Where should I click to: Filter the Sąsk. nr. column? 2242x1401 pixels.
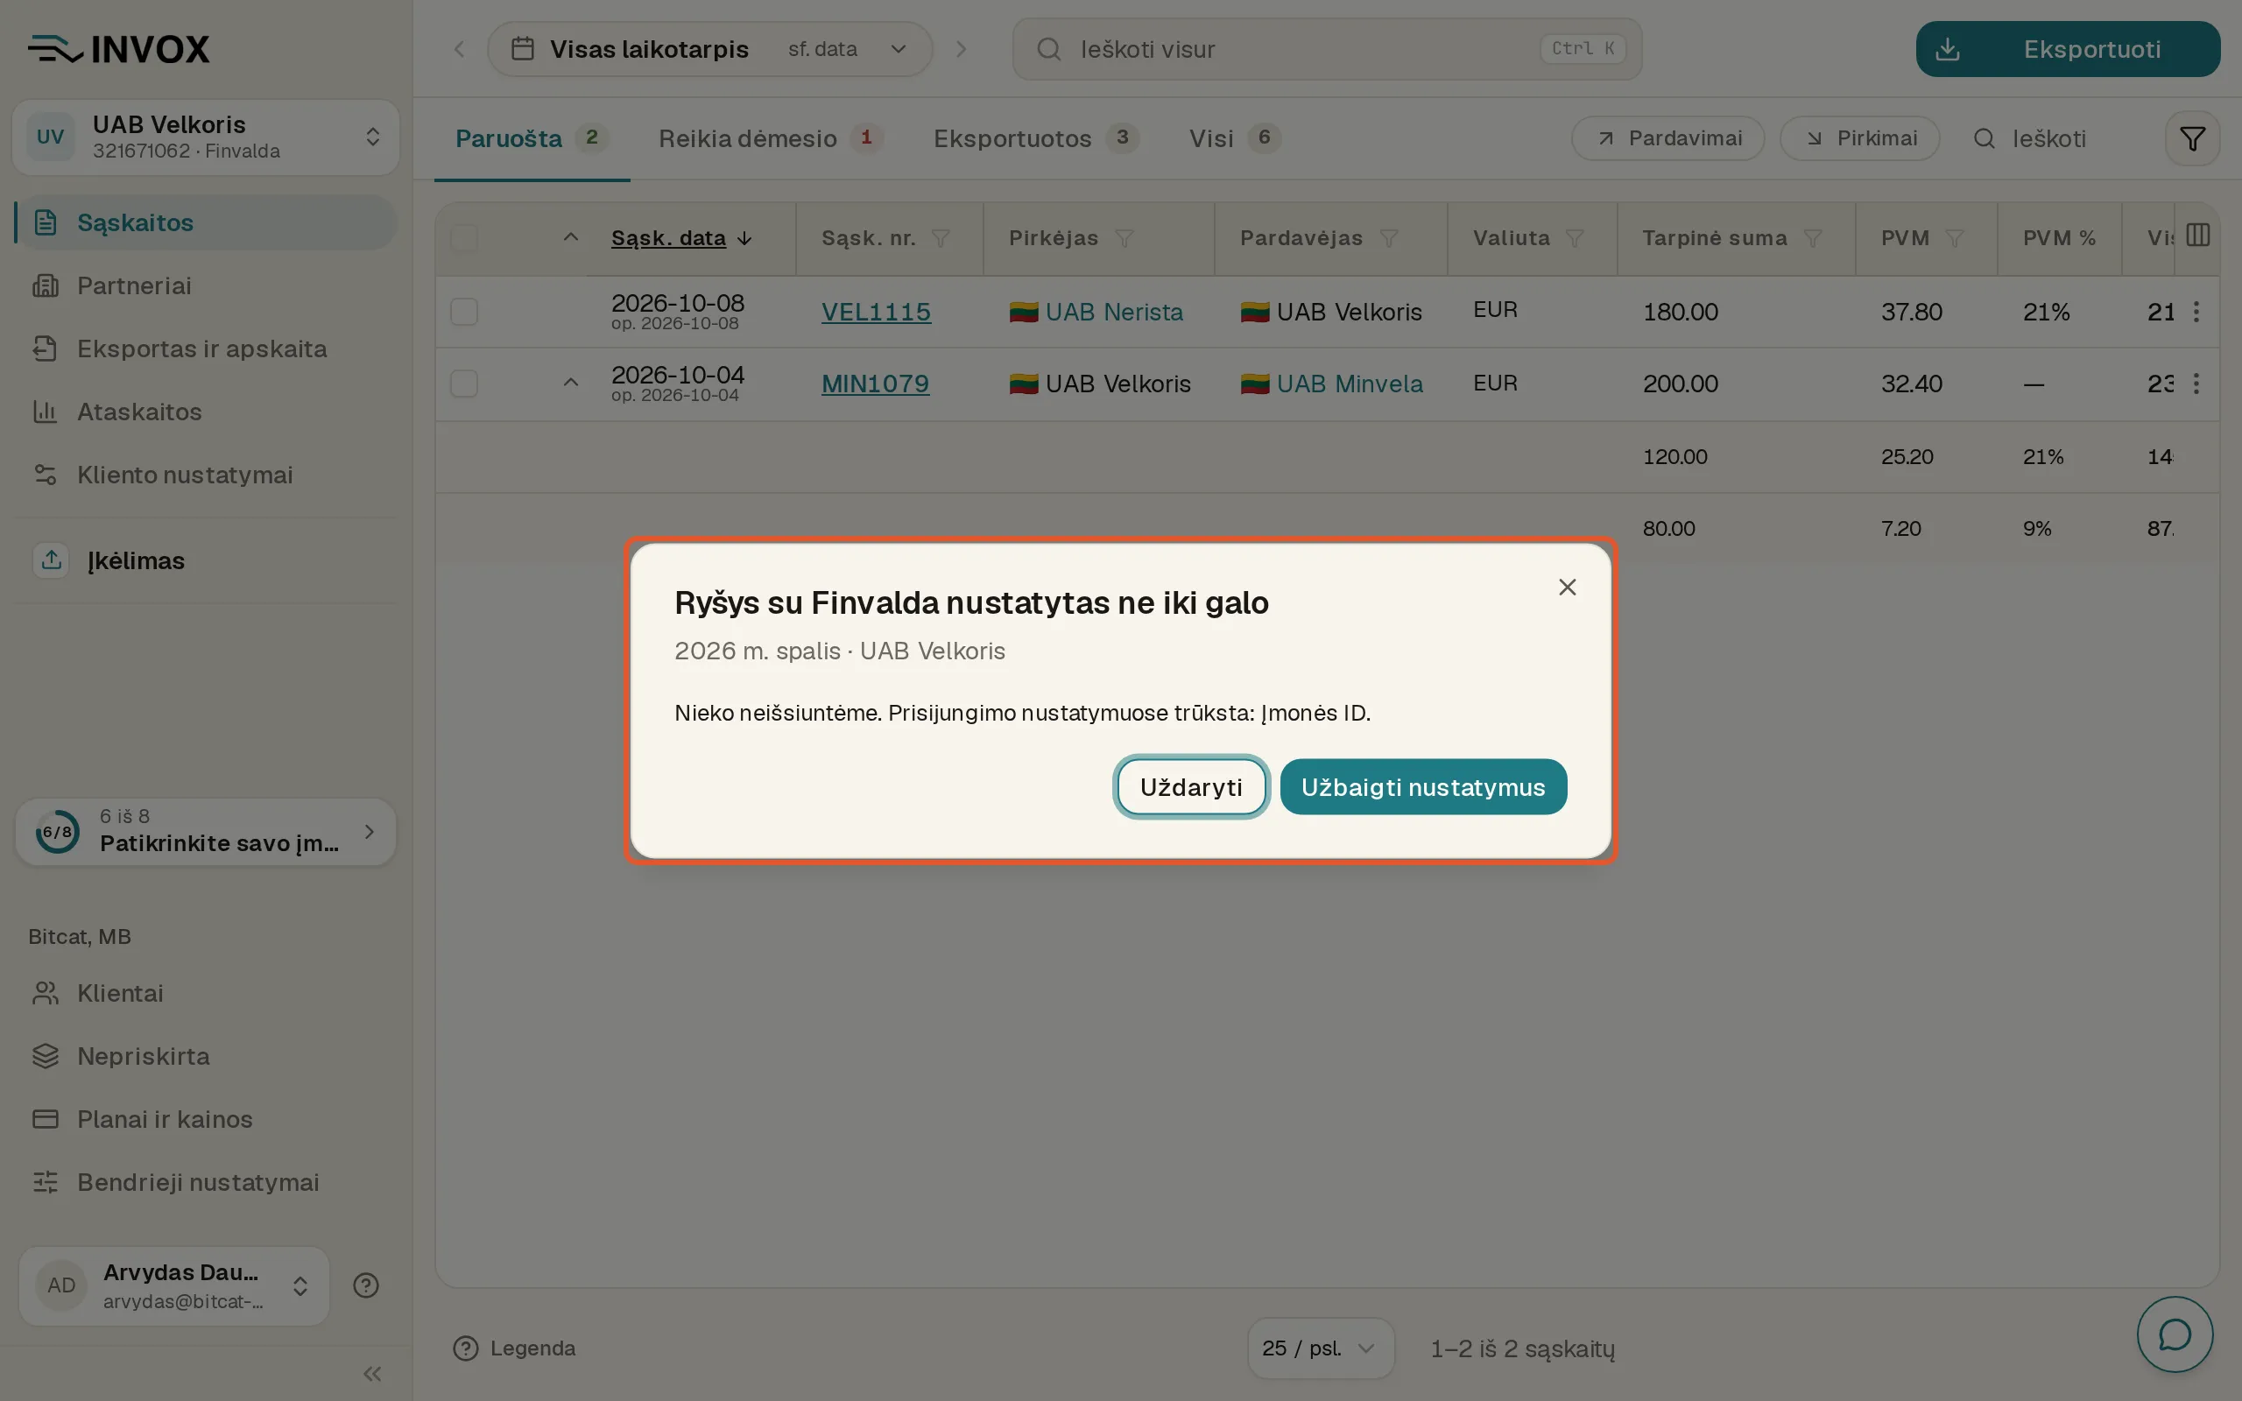coord(941,239)
